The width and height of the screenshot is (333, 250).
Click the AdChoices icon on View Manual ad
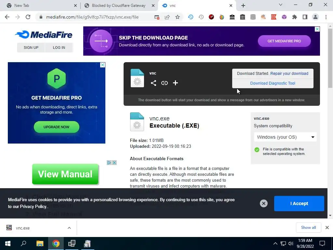(109, 163)
